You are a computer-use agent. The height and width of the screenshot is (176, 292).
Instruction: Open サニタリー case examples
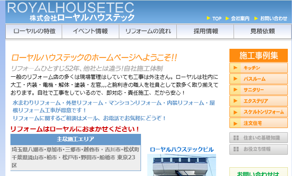pyautogui.click(x=259, y=90)
